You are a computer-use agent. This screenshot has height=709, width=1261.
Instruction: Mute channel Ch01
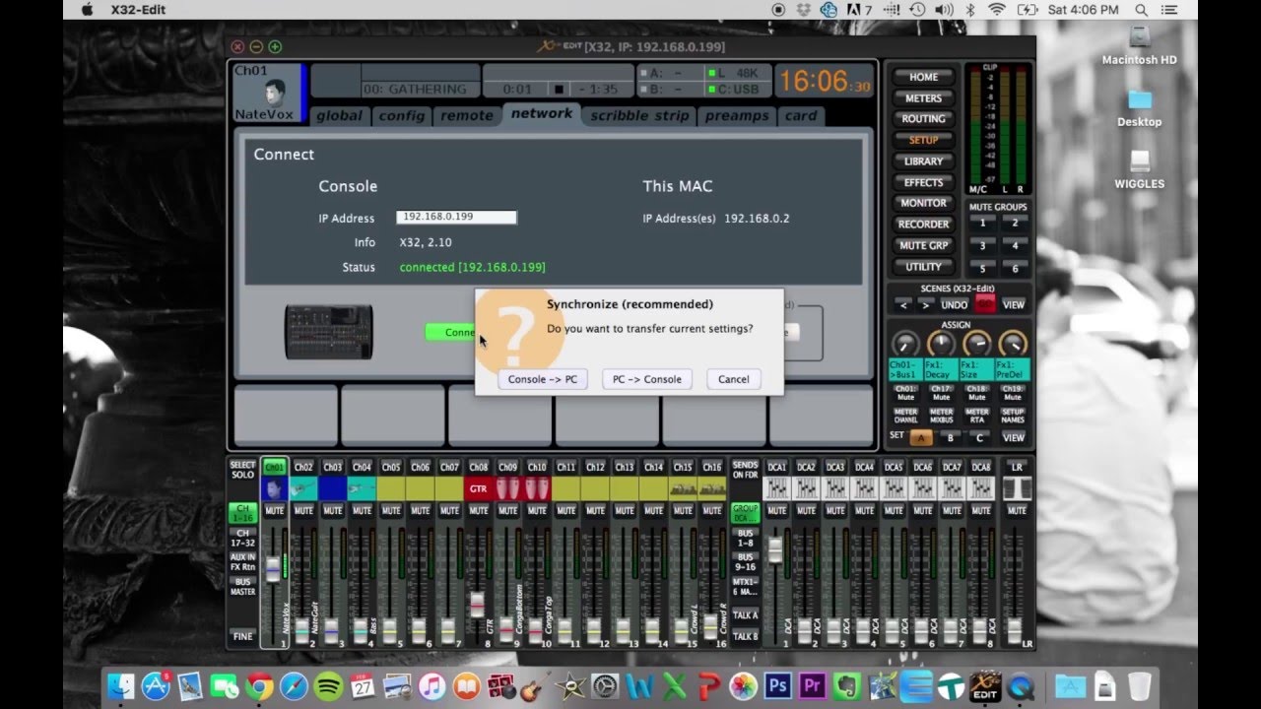(275, 511)
